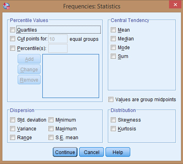Click the Percentile(s) value field
This screenshot has width=183, height=164.
pyautogui.click(x=58, y=48)
